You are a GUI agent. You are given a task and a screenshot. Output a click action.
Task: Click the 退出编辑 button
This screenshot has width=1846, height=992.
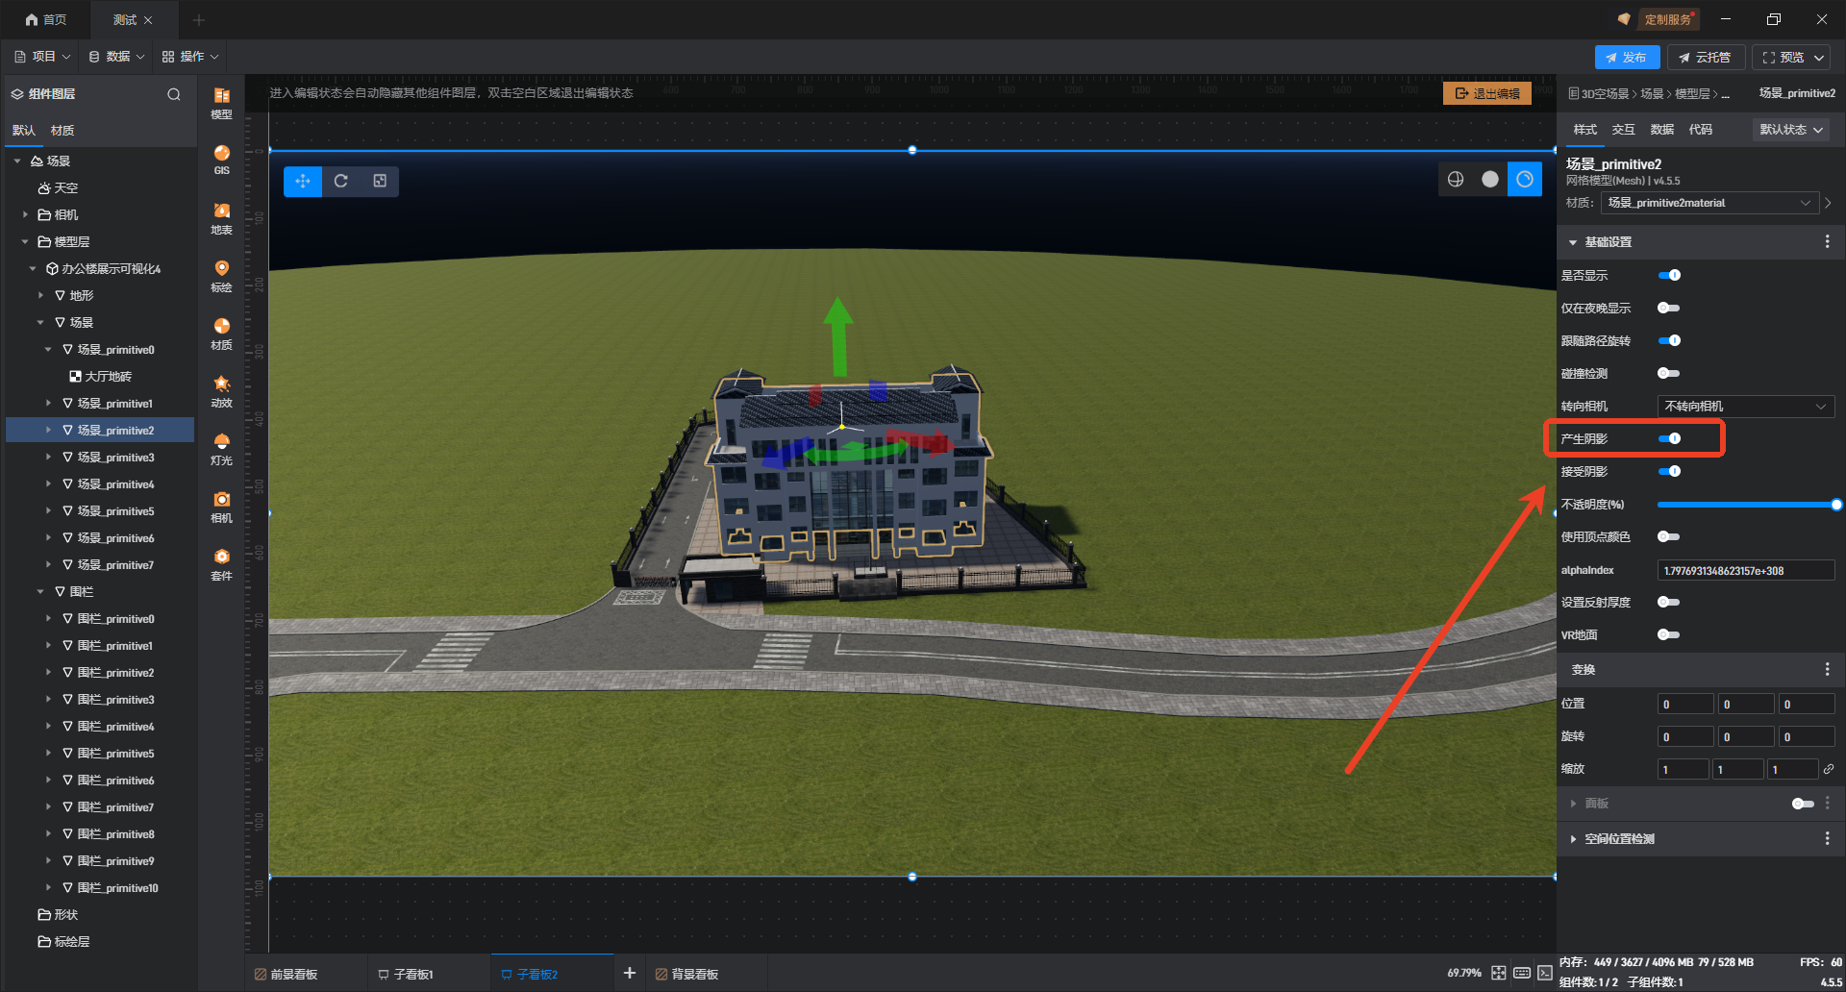coord(1487,93)
